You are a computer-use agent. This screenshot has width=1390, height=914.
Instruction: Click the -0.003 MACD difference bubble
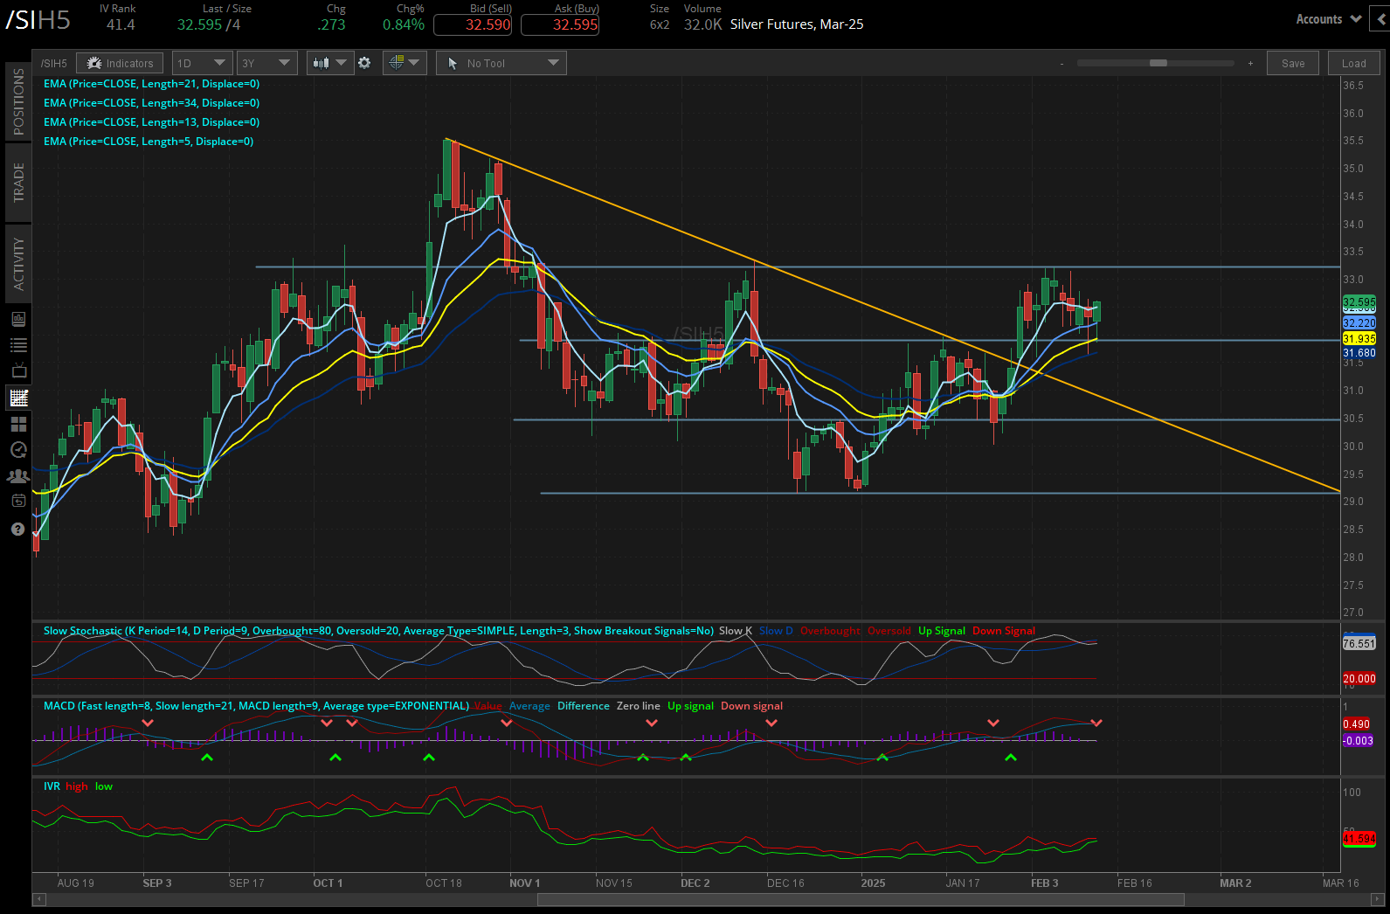tap(1359, 741)
